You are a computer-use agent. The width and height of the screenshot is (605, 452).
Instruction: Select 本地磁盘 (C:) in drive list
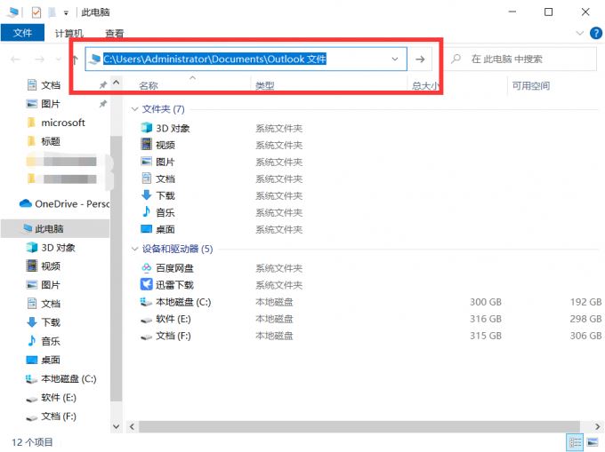183,302
